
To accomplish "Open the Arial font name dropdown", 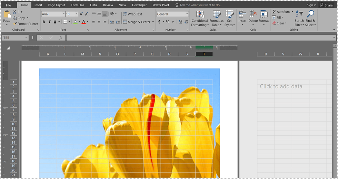I will pos(63,14).
